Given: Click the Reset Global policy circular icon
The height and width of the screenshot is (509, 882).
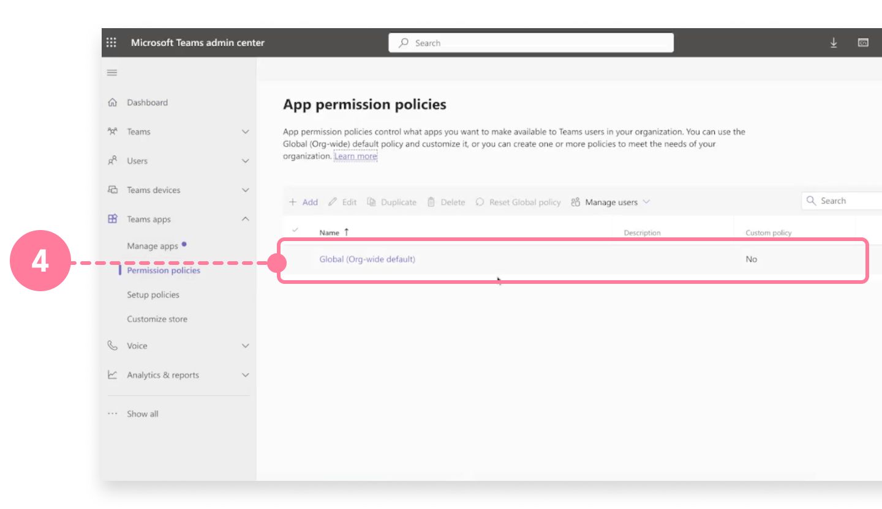Looking at the screenshot, I should point(480,202).
